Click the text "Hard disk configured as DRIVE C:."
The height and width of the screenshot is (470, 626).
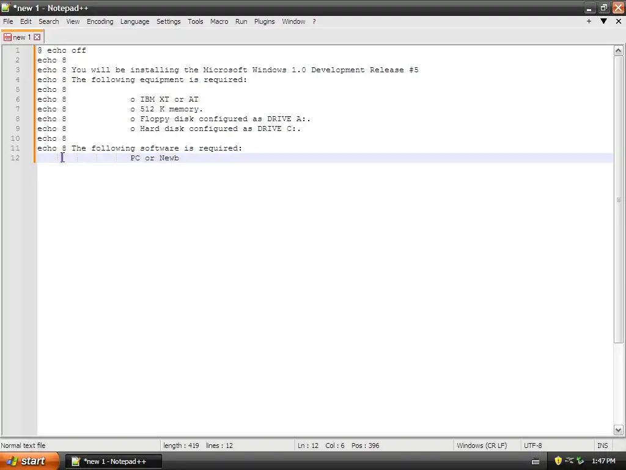coord(220,129)
